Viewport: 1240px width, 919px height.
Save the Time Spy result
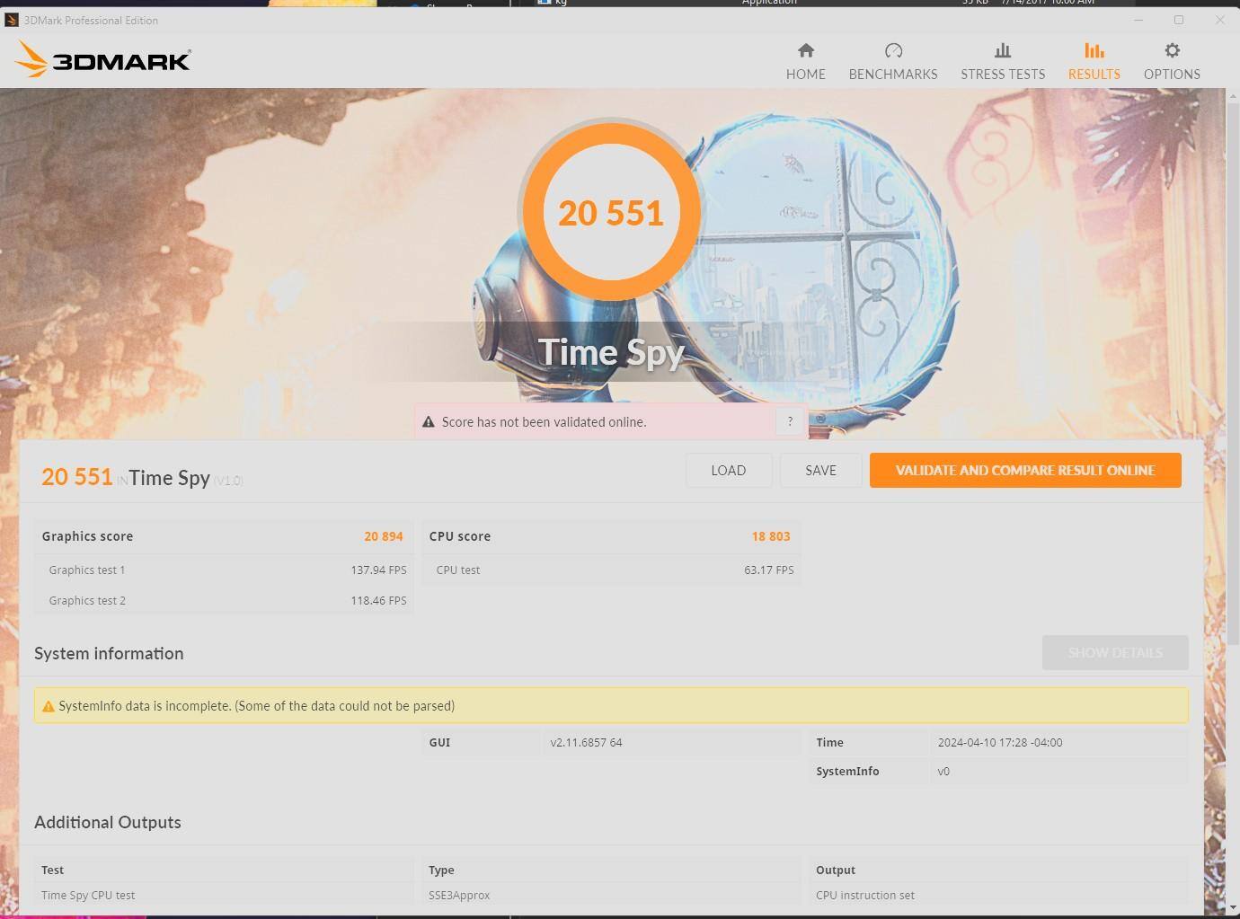click(x=820, y=471)
